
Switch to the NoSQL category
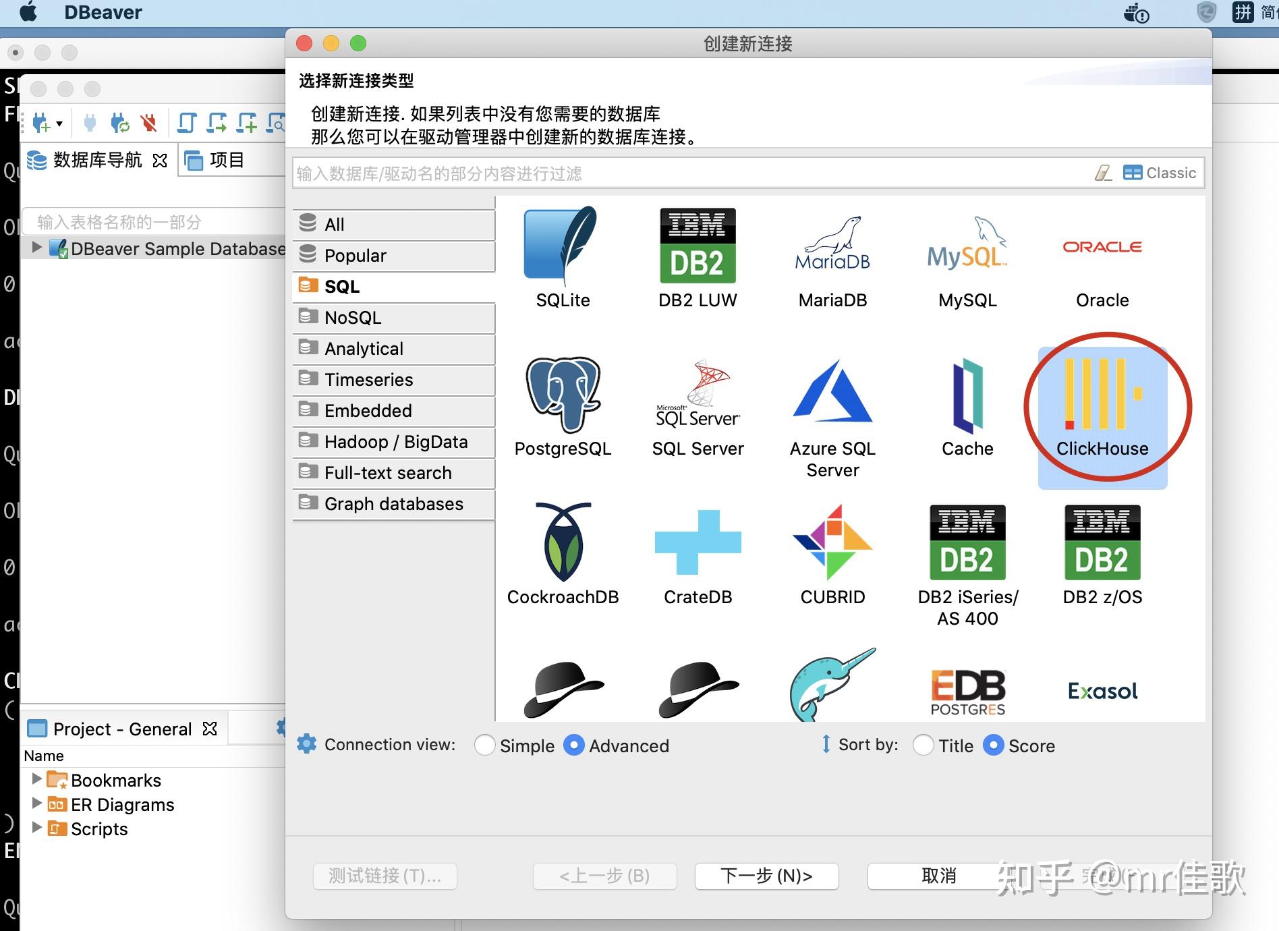coord(394,317)
